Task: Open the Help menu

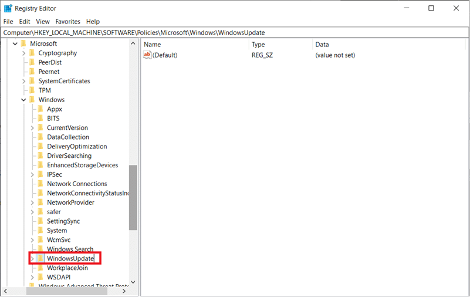Action: click(x=93, y=22)
